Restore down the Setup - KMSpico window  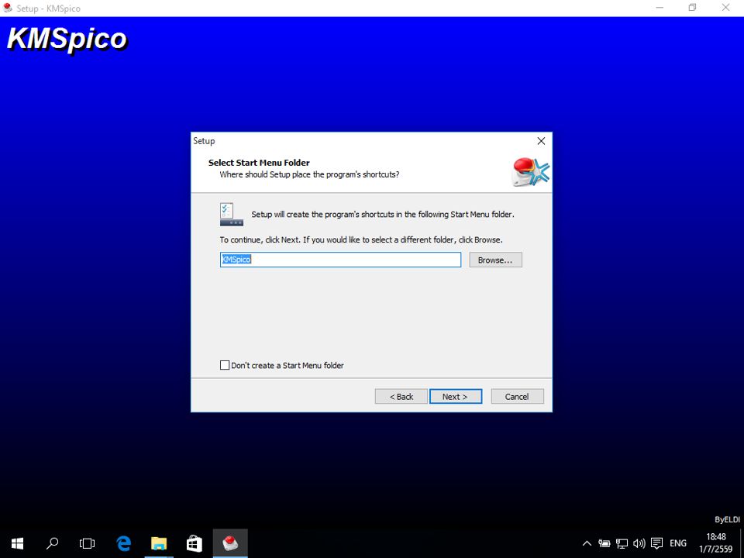click(692, 8)
